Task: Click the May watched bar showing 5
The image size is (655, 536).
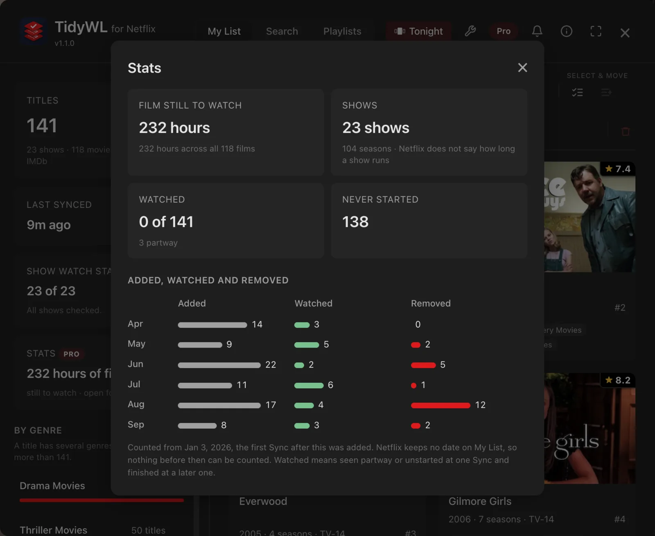Action: pos(307,345)
